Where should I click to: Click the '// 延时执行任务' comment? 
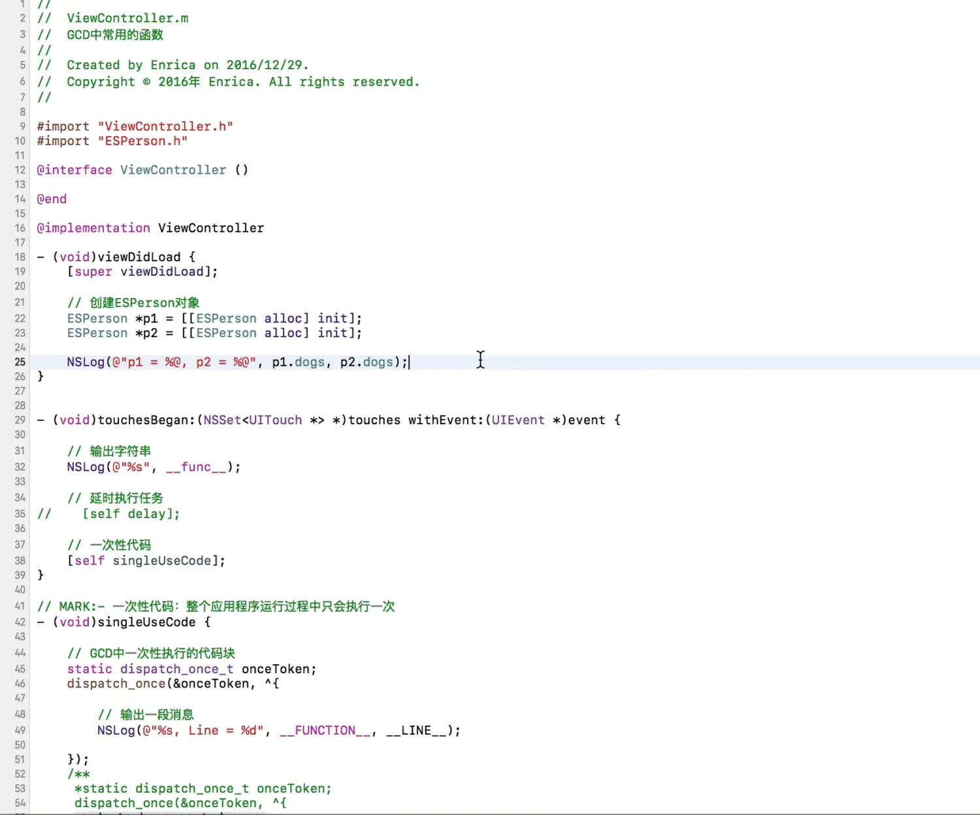click(115, 498)
